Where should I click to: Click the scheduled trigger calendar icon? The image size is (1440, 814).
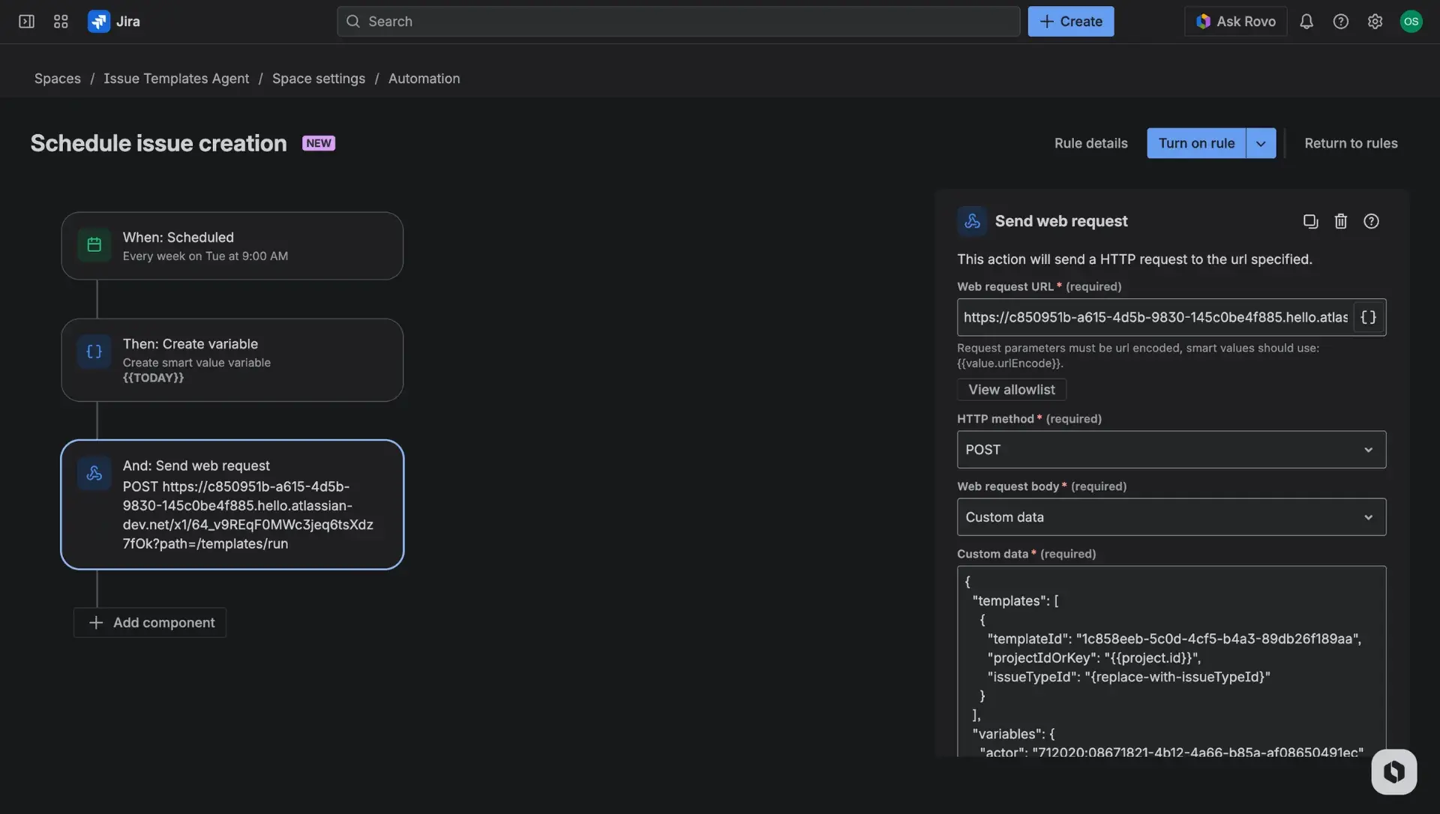(94, 244)
